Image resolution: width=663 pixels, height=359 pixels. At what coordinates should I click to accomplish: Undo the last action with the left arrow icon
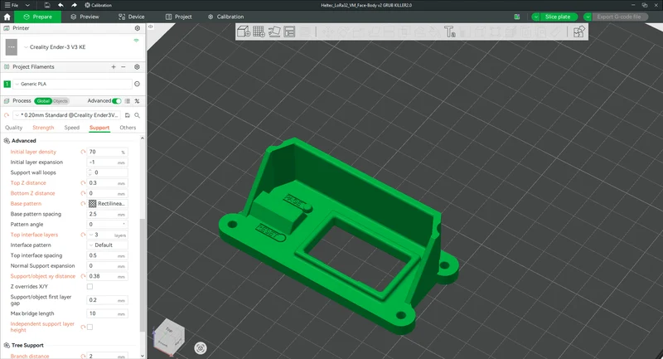[x=60, y=5]
